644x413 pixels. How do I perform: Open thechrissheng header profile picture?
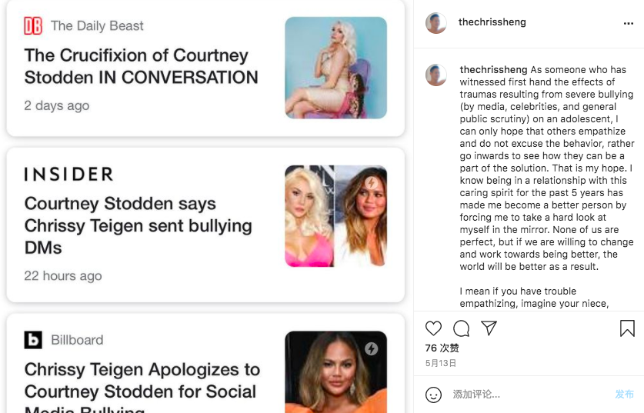[436, 23]
